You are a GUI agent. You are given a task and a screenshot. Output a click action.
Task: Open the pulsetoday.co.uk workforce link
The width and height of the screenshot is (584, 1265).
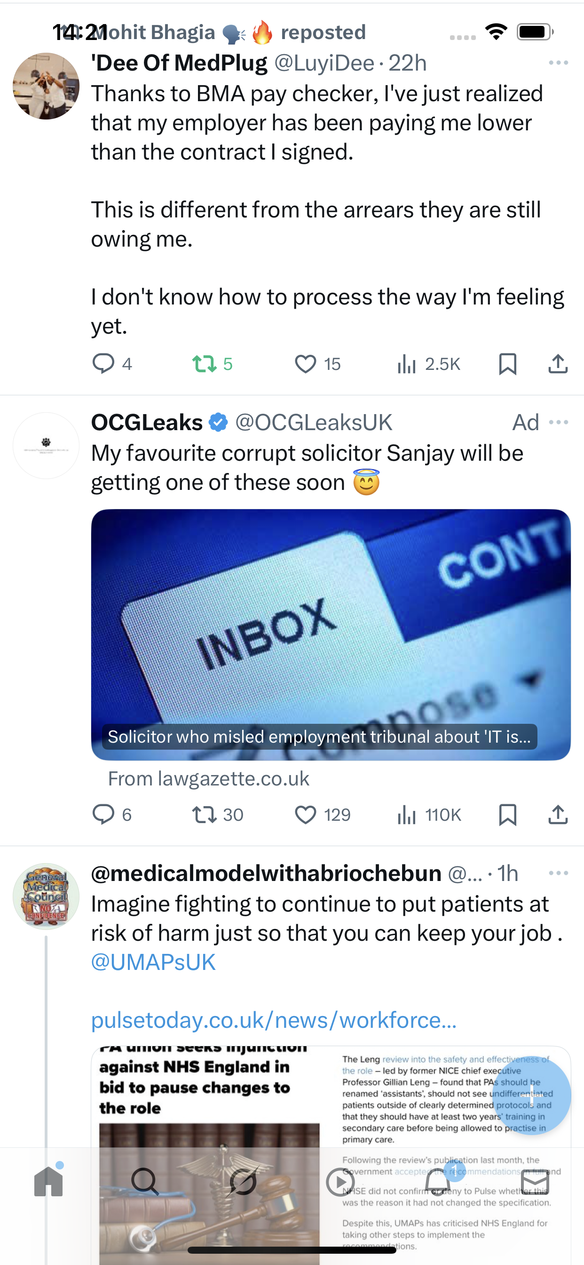click(x=274, y=1020)
